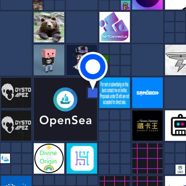Open the upper Dysto Apez tile
The width and height of the screenshot is (186, 186).
pos(16,93)
